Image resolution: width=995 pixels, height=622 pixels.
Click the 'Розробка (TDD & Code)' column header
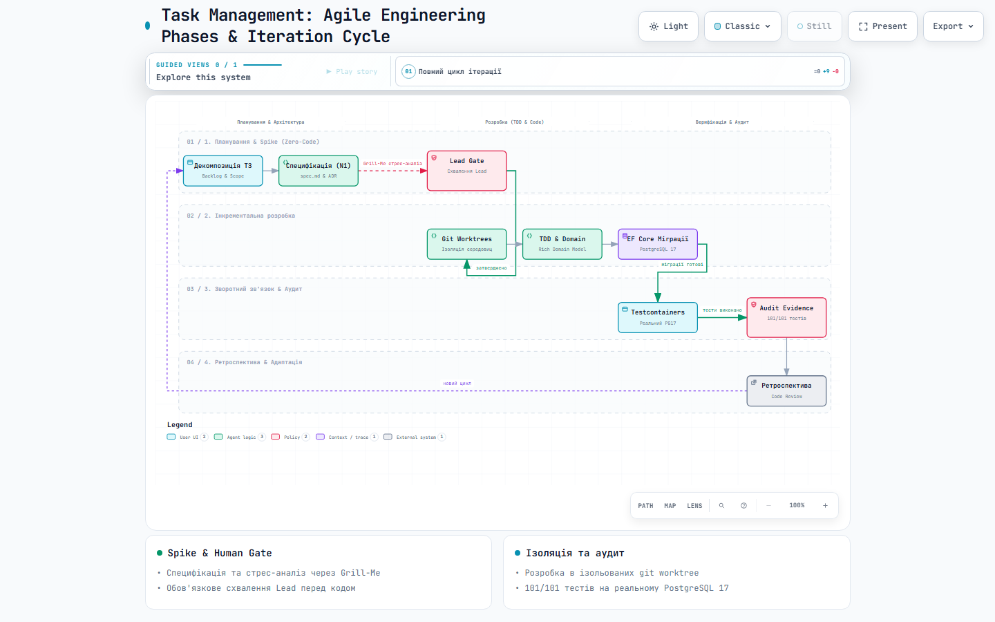coord(514,122)
